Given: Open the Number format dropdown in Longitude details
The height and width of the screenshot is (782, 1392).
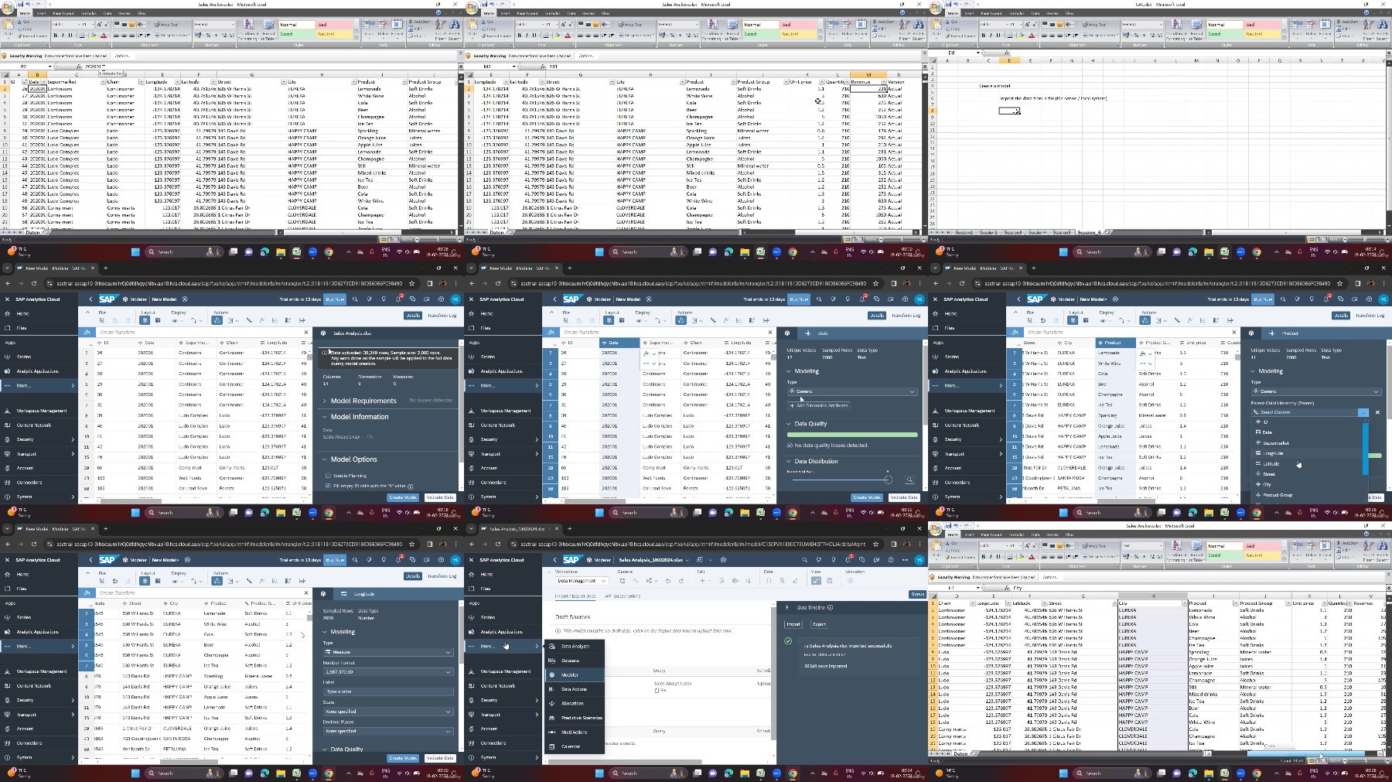Looking at the screenshot, I should [x=388, y=672].
